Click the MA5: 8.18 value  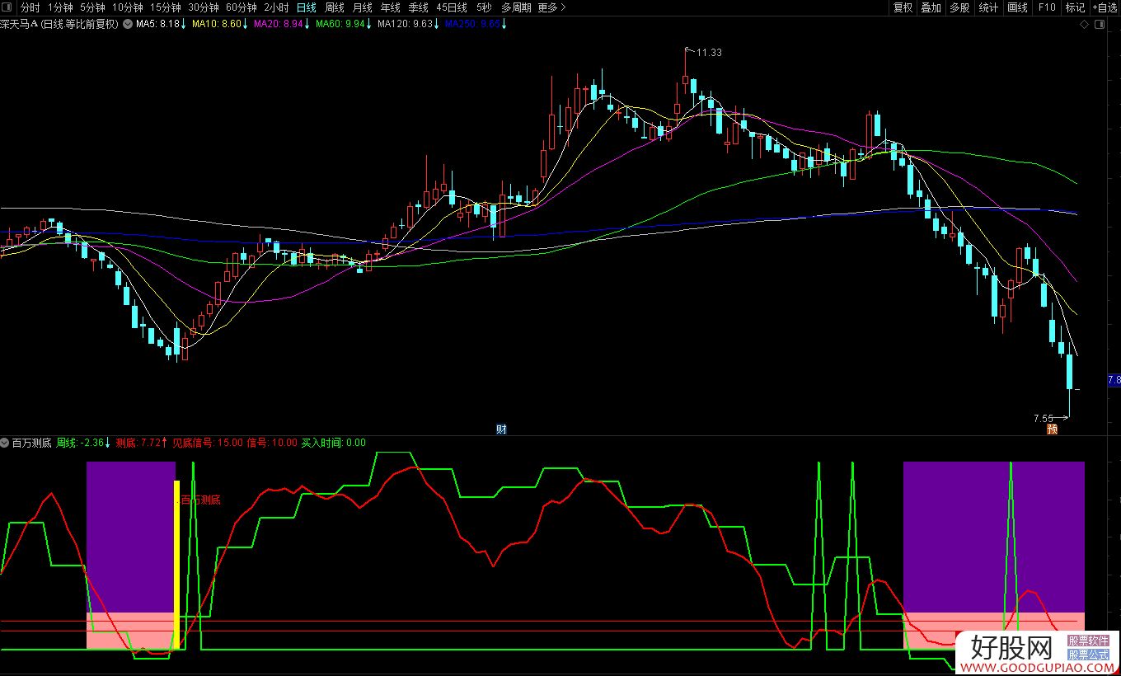point(160,24)
